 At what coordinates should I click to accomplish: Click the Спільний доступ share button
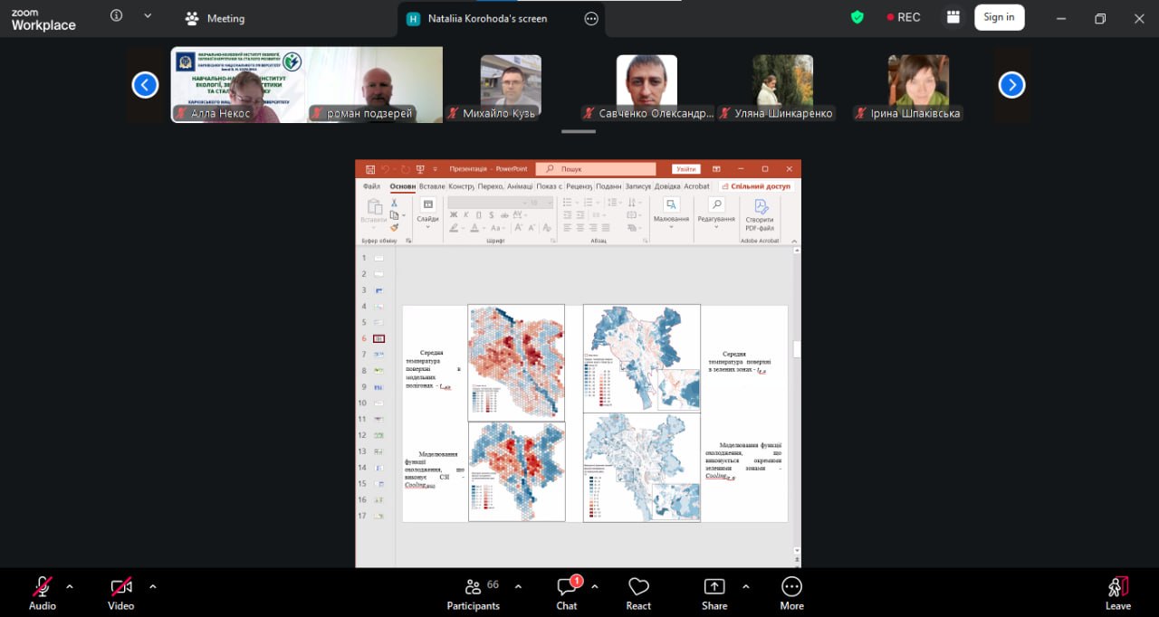pyautogui.click(x=757, y=186)
